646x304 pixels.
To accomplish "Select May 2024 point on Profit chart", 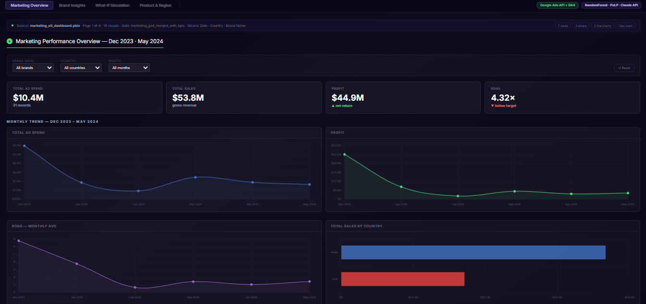I will coord(628,193).
